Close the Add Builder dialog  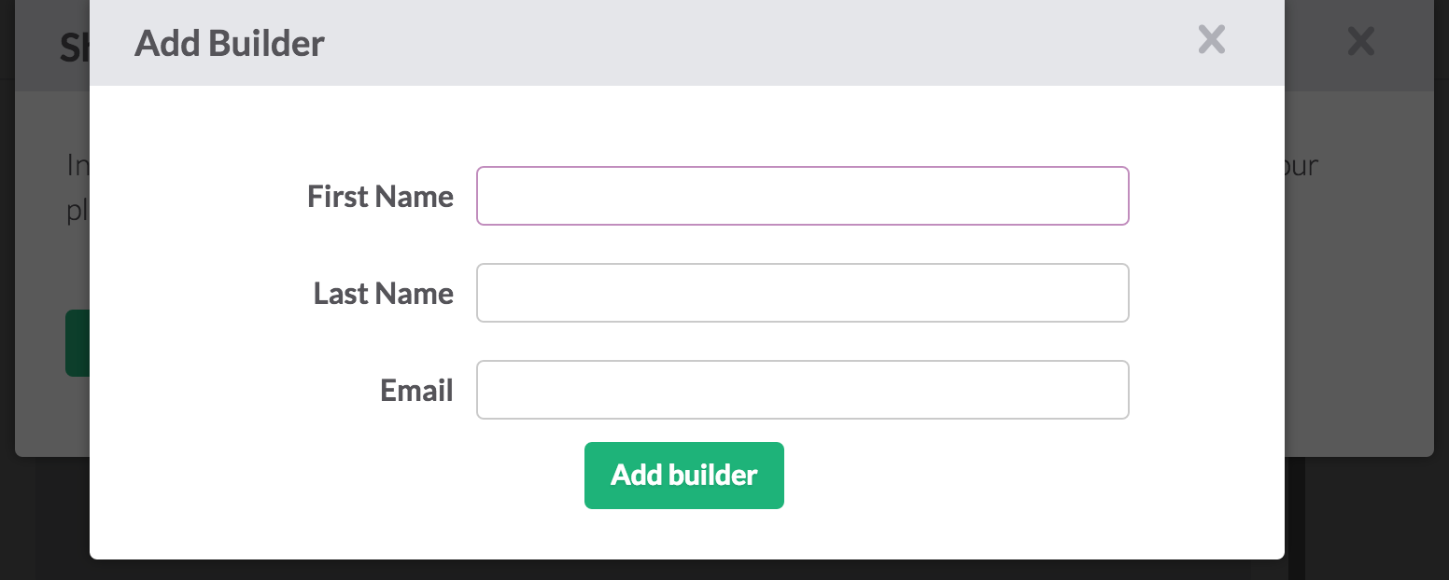(1211, 39)
